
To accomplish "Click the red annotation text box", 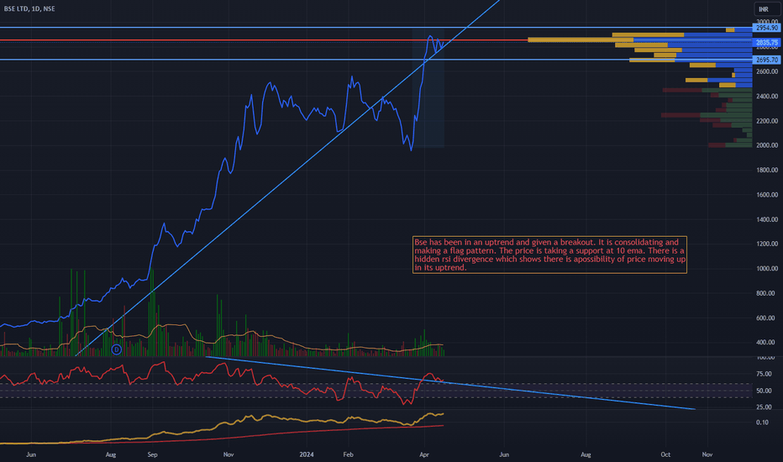I will coord(549,255).
